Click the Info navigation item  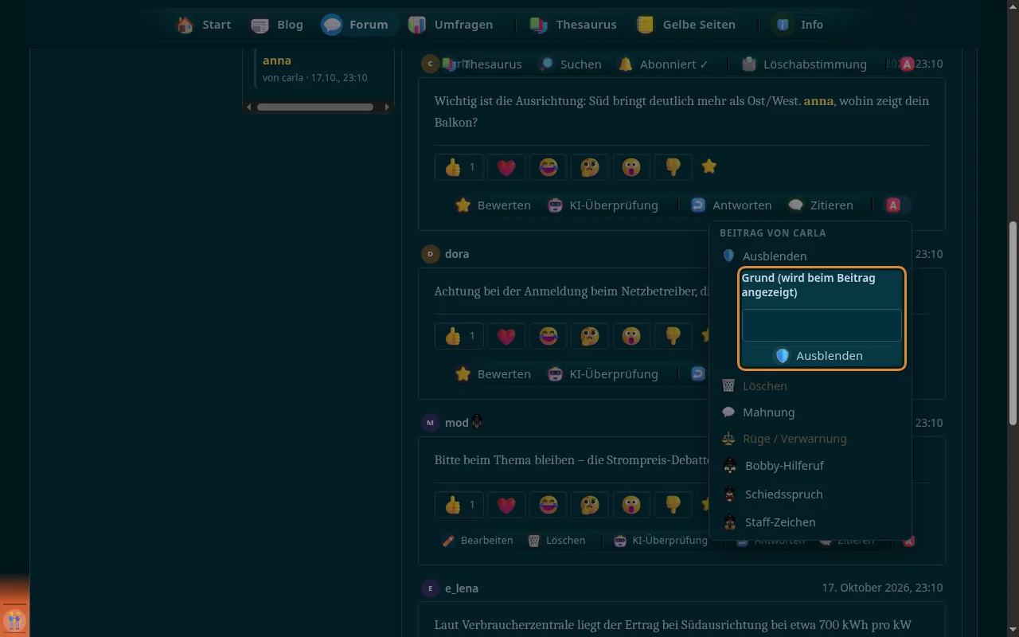799,25
